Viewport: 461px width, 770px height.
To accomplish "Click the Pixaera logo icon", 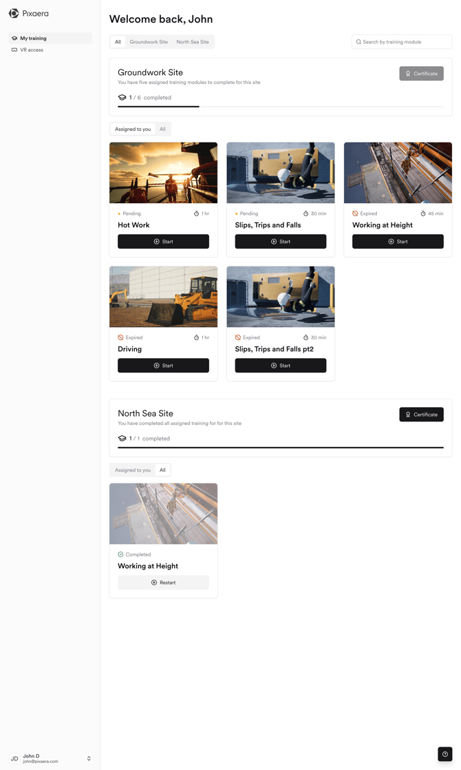I will [14, 13].
